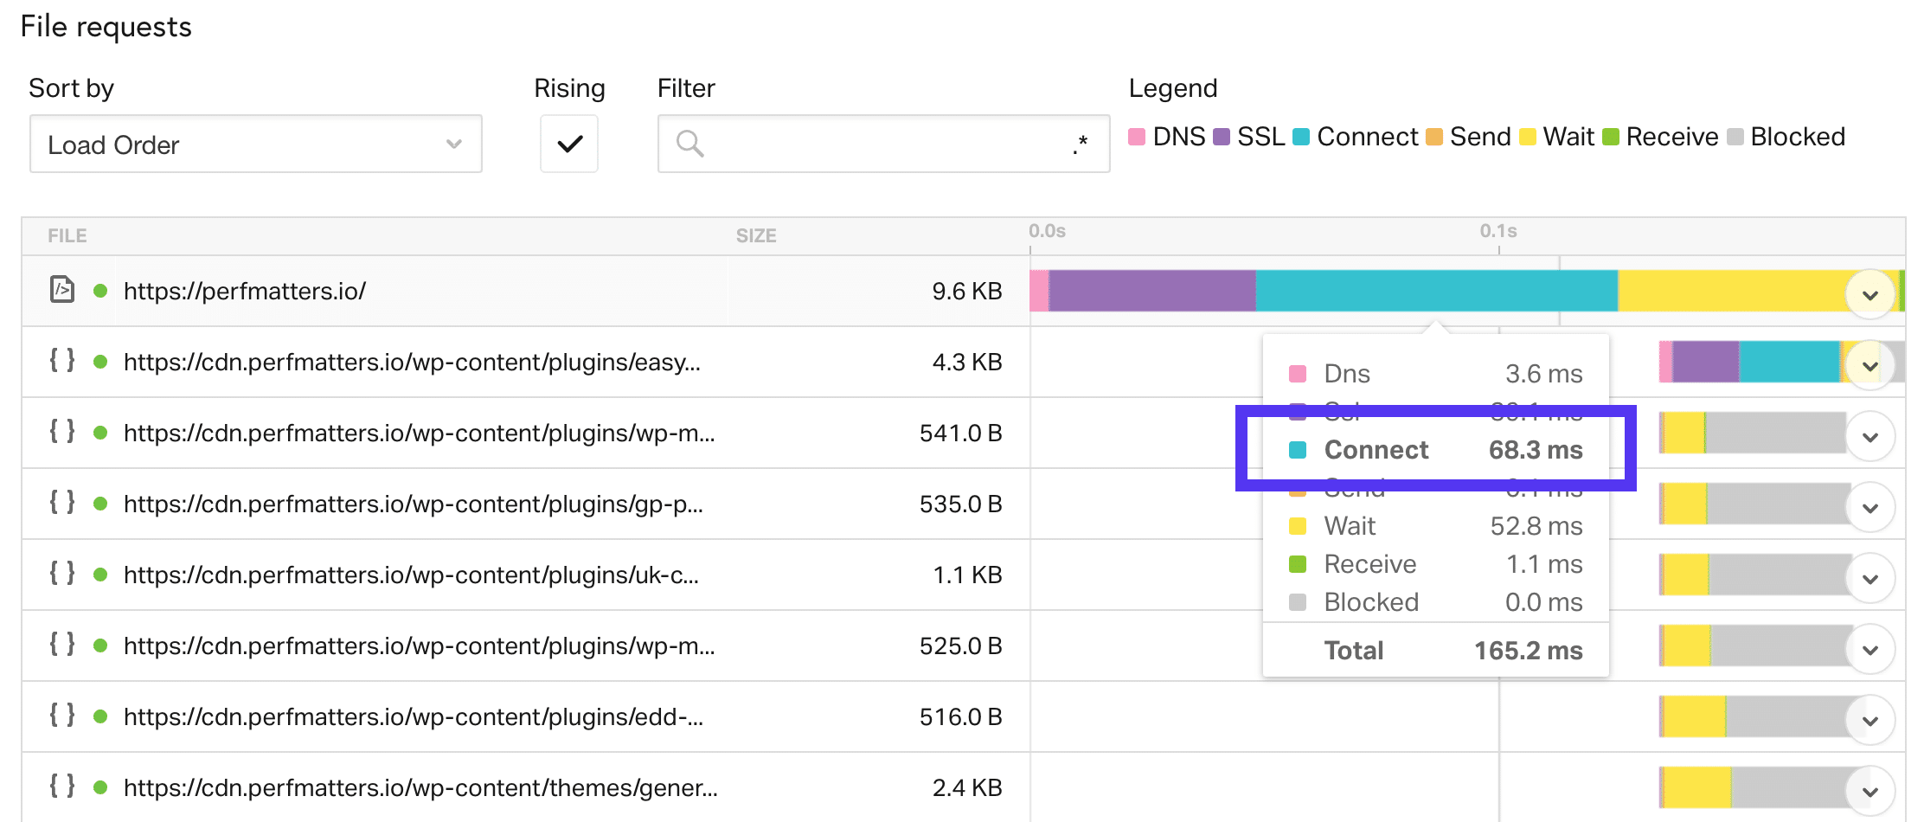Click the magnifier icon in the Filter box

coord(689,144)
